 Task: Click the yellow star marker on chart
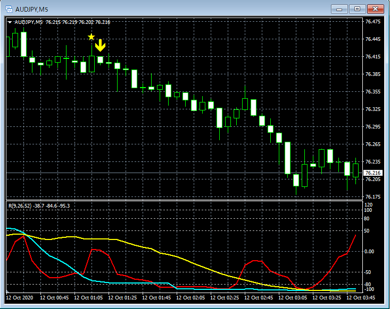92,37
